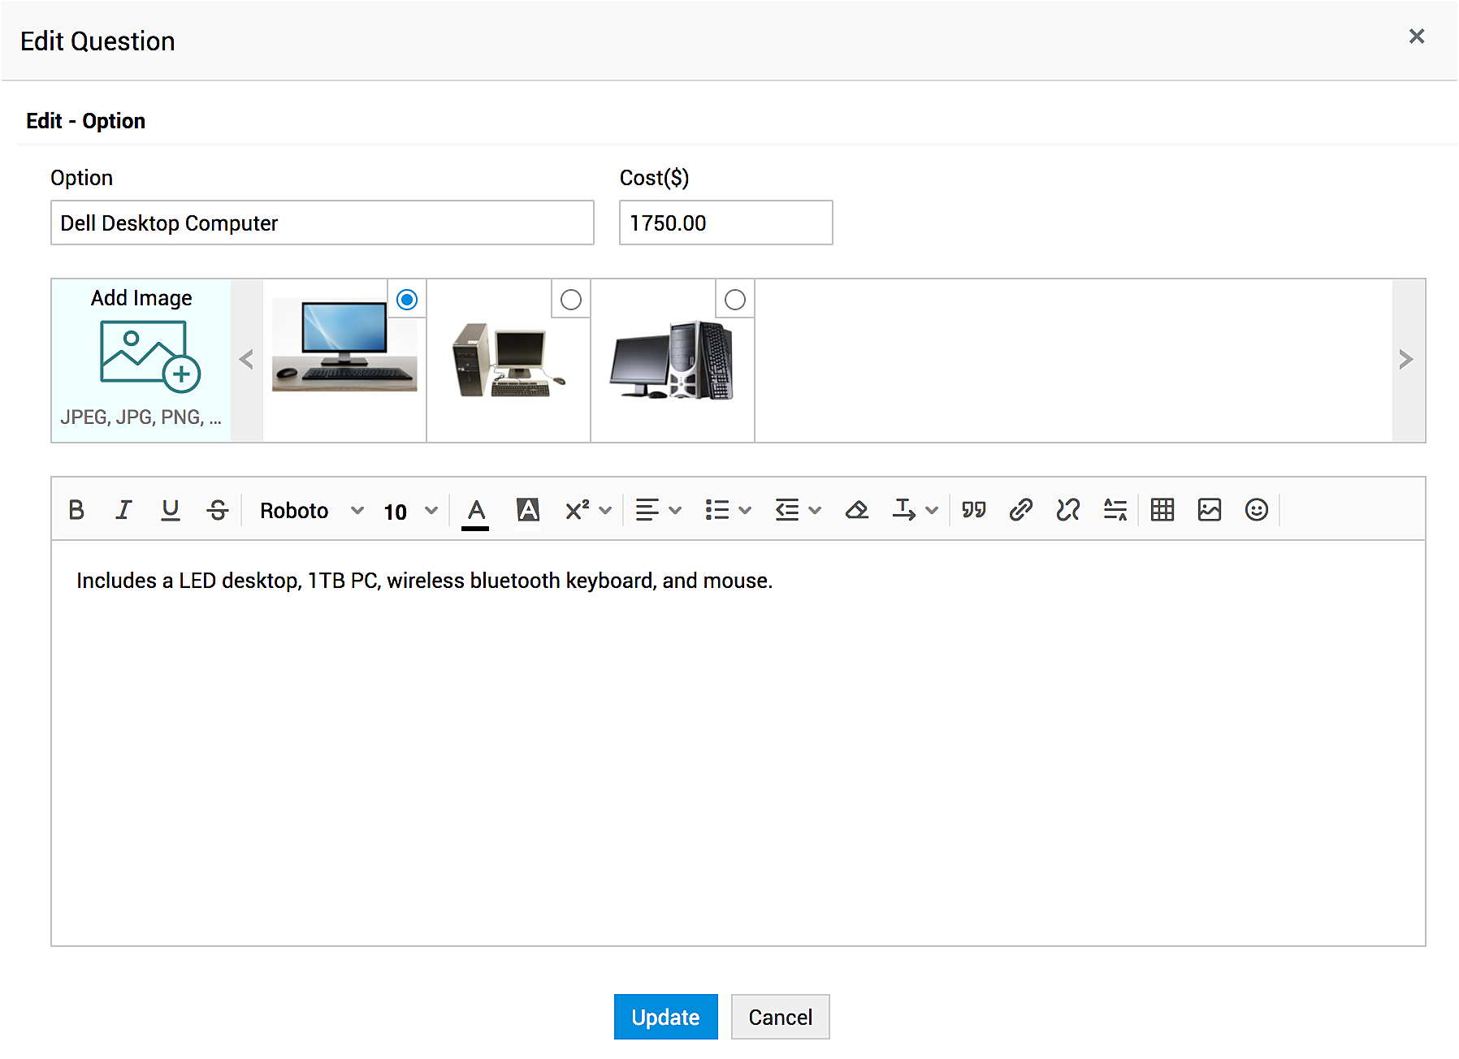Open the emoji picker
Viewport: 1459px width, 1059px height.
(1256, 510)
